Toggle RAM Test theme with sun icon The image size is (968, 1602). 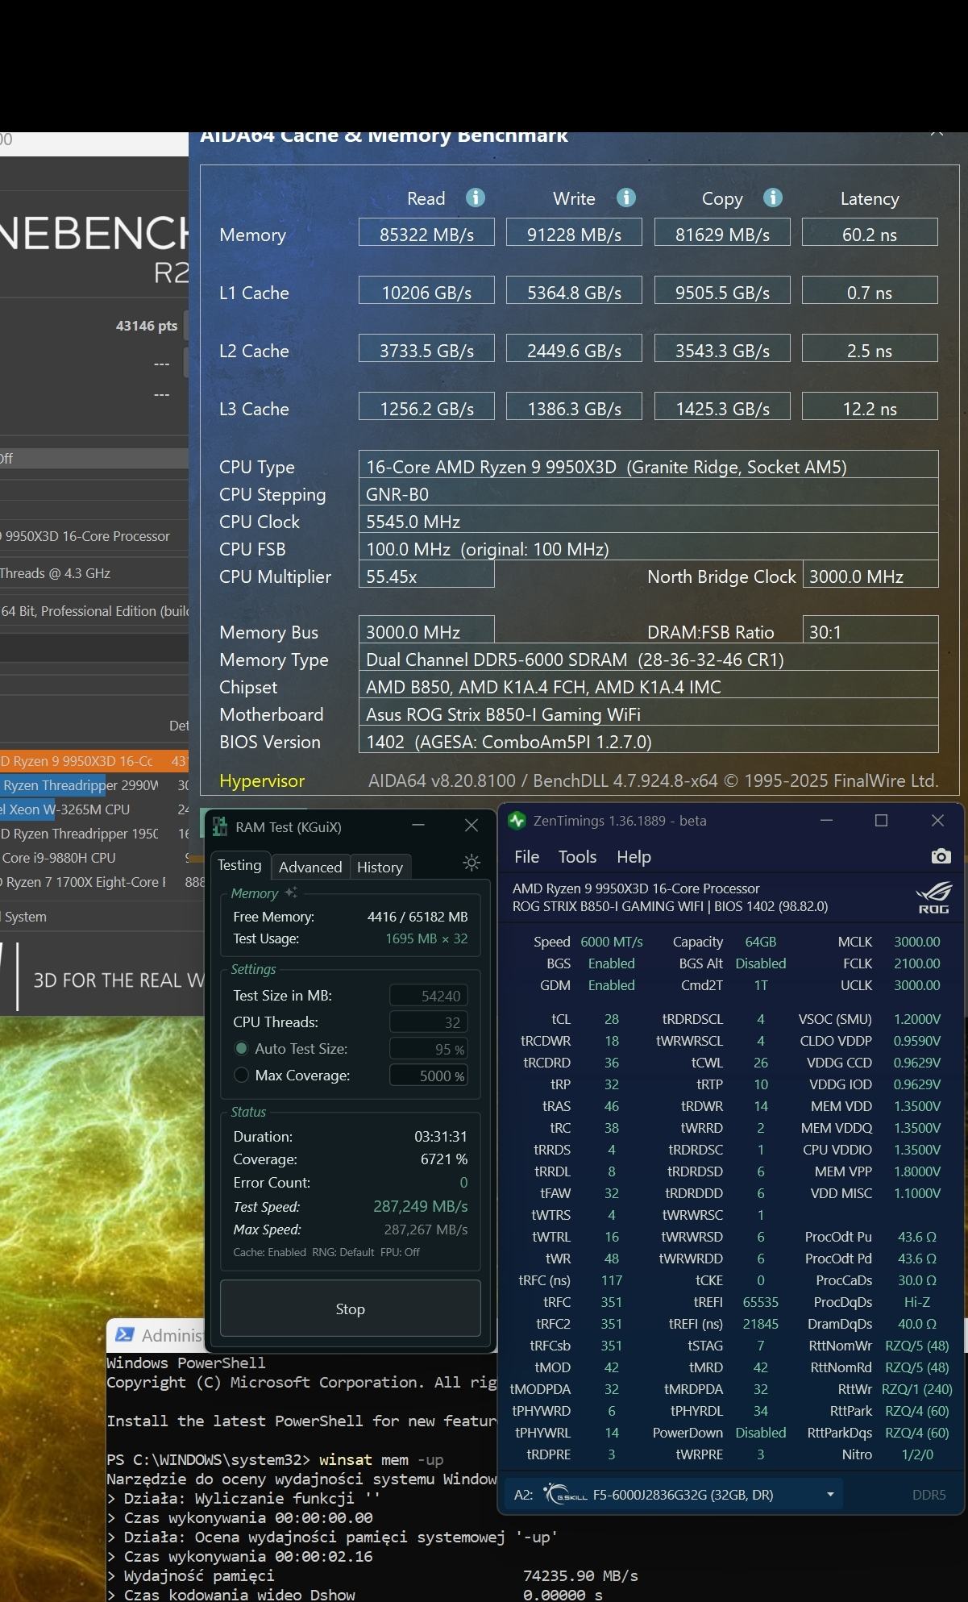(472, 863)
